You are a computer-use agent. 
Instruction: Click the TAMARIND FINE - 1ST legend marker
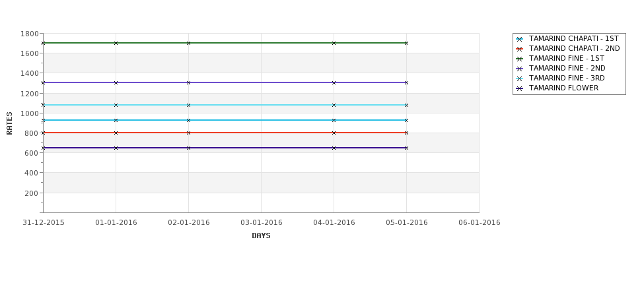520,59
